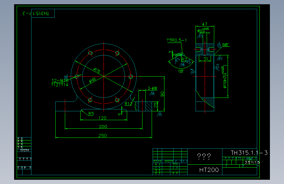284x184 pixels.
Task: Click the 12-M10 thread callout
Action: tap(60, 81)
